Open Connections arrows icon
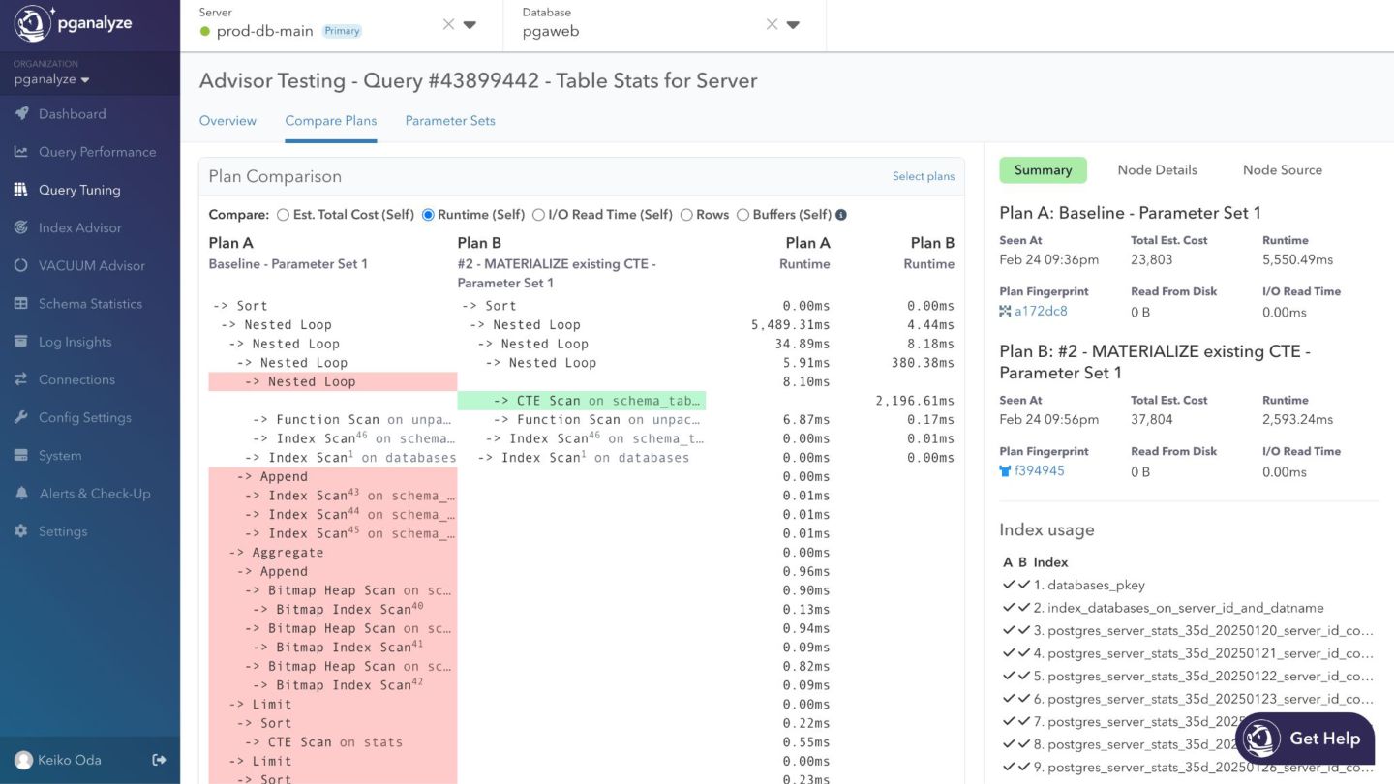The image size is (1394, 784). [x=20, y=379]
